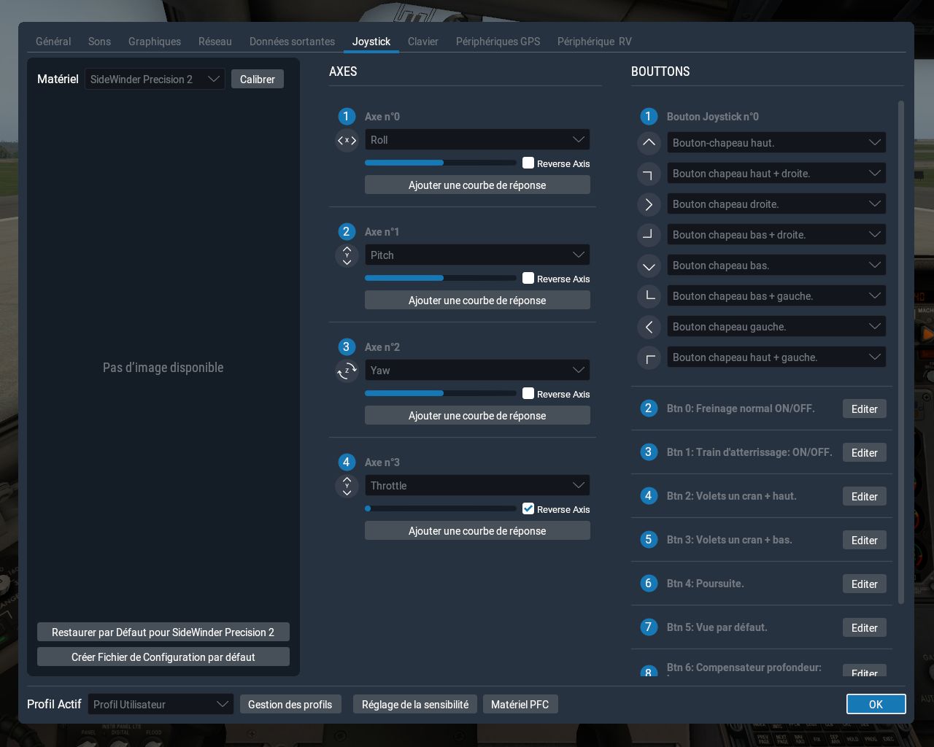Screen dimensions: 934x747
Task: Switch to the Réseau tab
Action: point(215,42)
